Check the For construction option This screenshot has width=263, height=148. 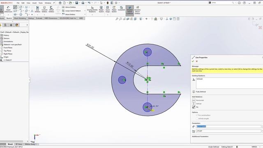click(x=197, y=115)
